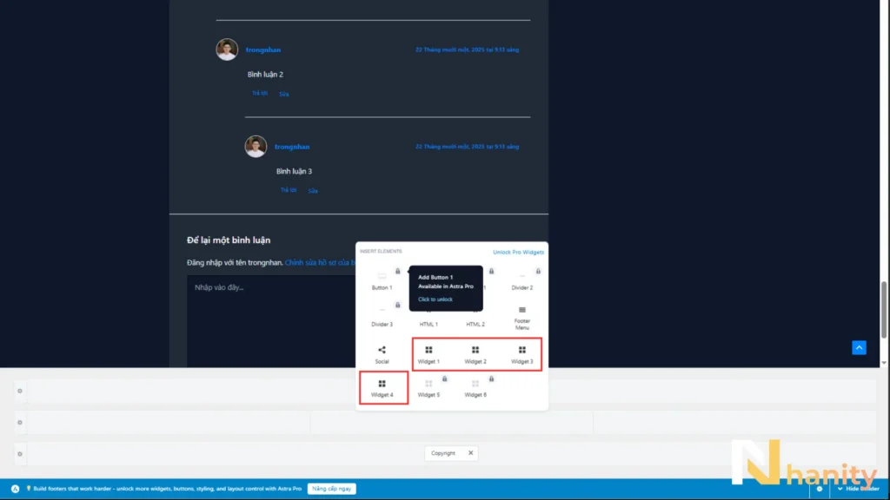Open settings gear of the middle footer row
This screenshot has width=890, height=500.
click(x=20, y=423)
